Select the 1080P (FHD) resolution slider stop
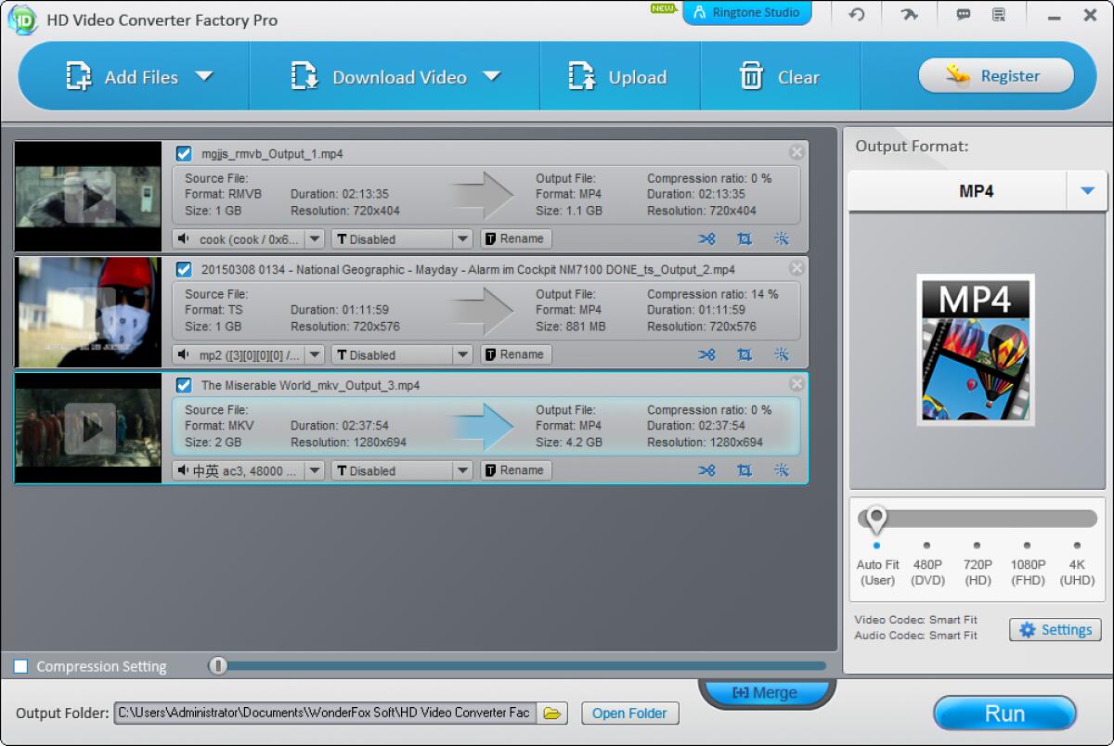Viewport: 1114px width, 746px height. point(1027,546)
